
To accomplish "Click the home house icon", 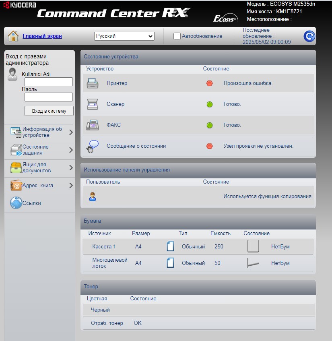I will (13, 36).
